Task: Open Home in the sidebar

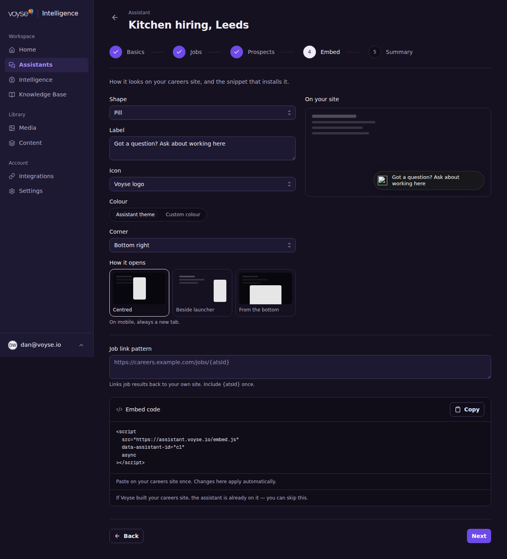Action: 46,50
